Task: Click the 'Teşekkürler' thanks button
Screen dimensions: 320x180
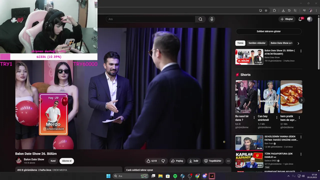Action: 213,161
